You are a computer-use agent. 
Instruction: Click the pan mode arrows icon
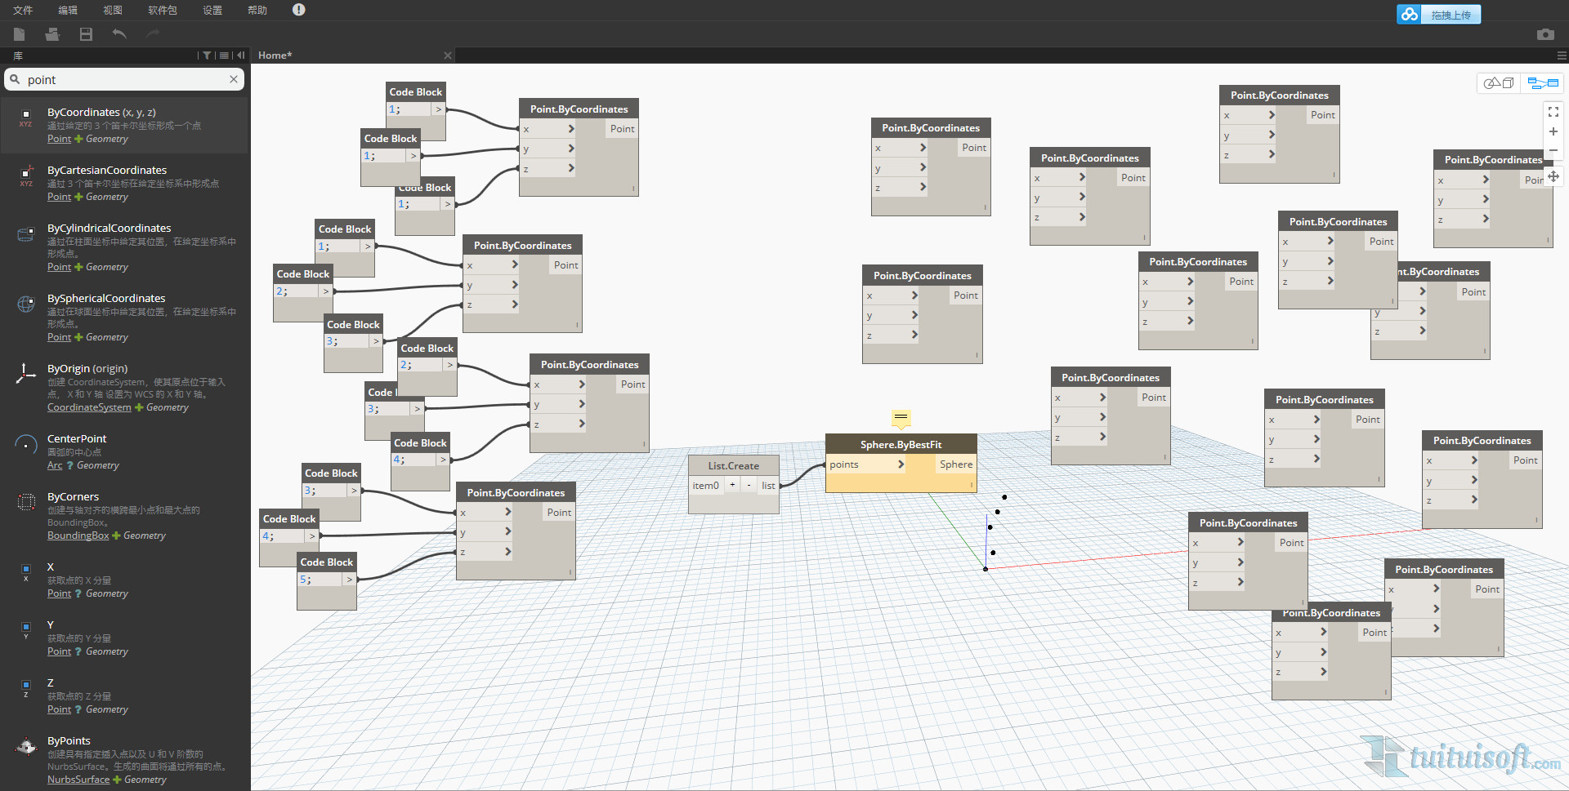1553,176
